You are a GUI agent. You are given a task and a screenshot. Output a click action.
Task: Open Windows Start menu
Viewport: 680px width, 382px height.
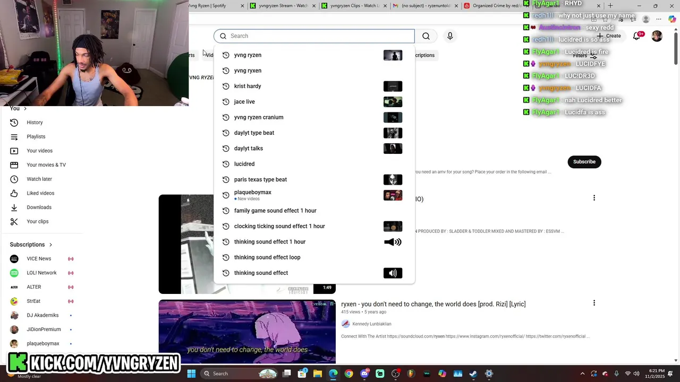(191, 374)
